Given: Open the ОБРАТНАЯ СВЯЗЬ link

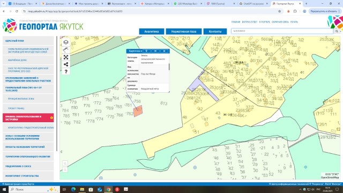Looking at the screenshot, I should point(280,22).
